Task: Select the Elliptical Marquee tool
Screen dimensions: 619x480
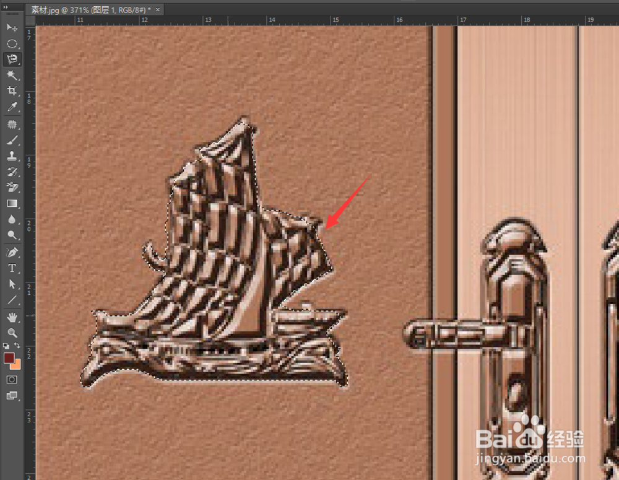Action: pyautogui.click(x=12, y=43)
